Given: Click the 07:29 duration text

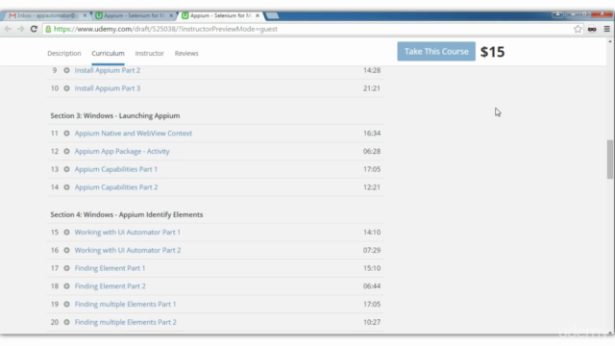Looking at the screenshot, I should [x=372, y=250].
